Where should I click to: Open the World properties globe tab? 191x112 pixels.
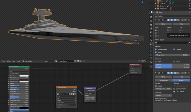click(151, 36)
